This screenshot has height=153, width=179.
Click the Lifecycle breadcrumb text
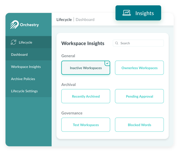[64, 19]
